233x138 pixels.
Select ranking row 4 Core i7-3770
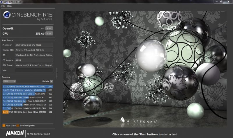click(x=28, y=97)
